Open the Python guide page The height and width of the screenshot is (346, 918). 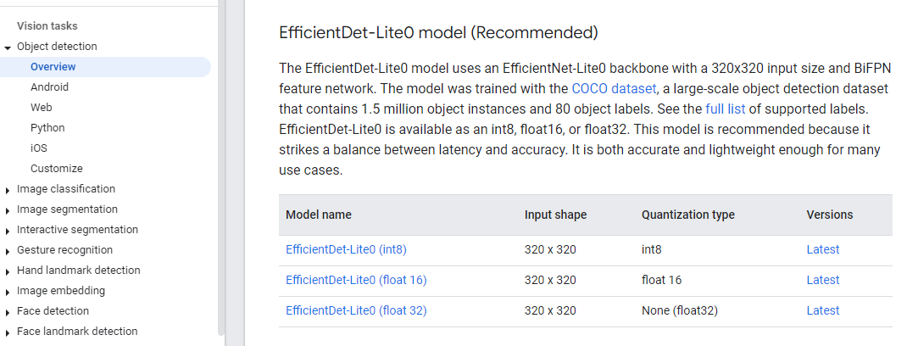tap(47, 128)
